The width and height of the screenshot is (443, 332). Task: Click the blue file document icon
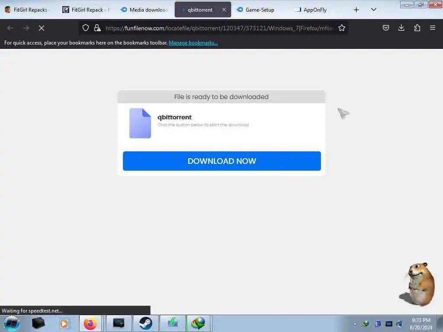point(140,123)
